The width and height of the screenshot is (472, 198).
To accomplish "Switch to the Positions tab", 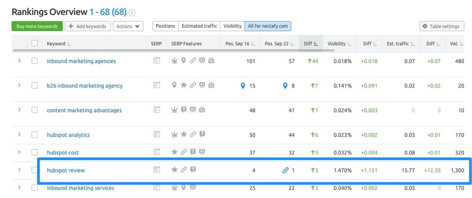I will pos(166,26).
